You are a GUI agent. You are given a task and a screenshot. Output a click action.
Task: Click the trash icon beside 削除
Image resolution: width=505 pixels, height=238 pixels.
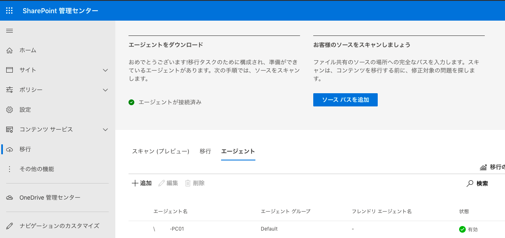click(x=188, y=183)
